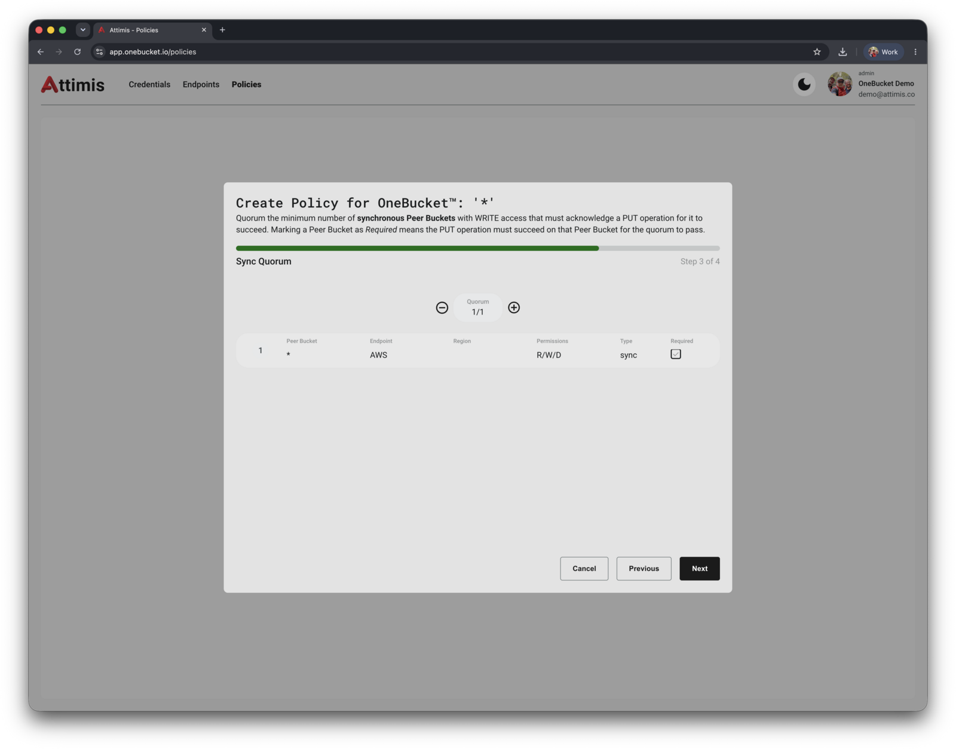Image resolution: width=956 pixels, height=749 pixels.
Task: Click the address bar URL app.onebucket.io/policies
Action: (152, 52)
